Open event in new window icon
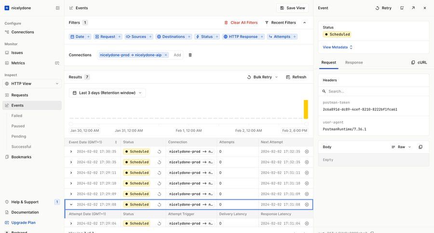The width and height of the screenshot is (434, 233). tap(413, 8)
